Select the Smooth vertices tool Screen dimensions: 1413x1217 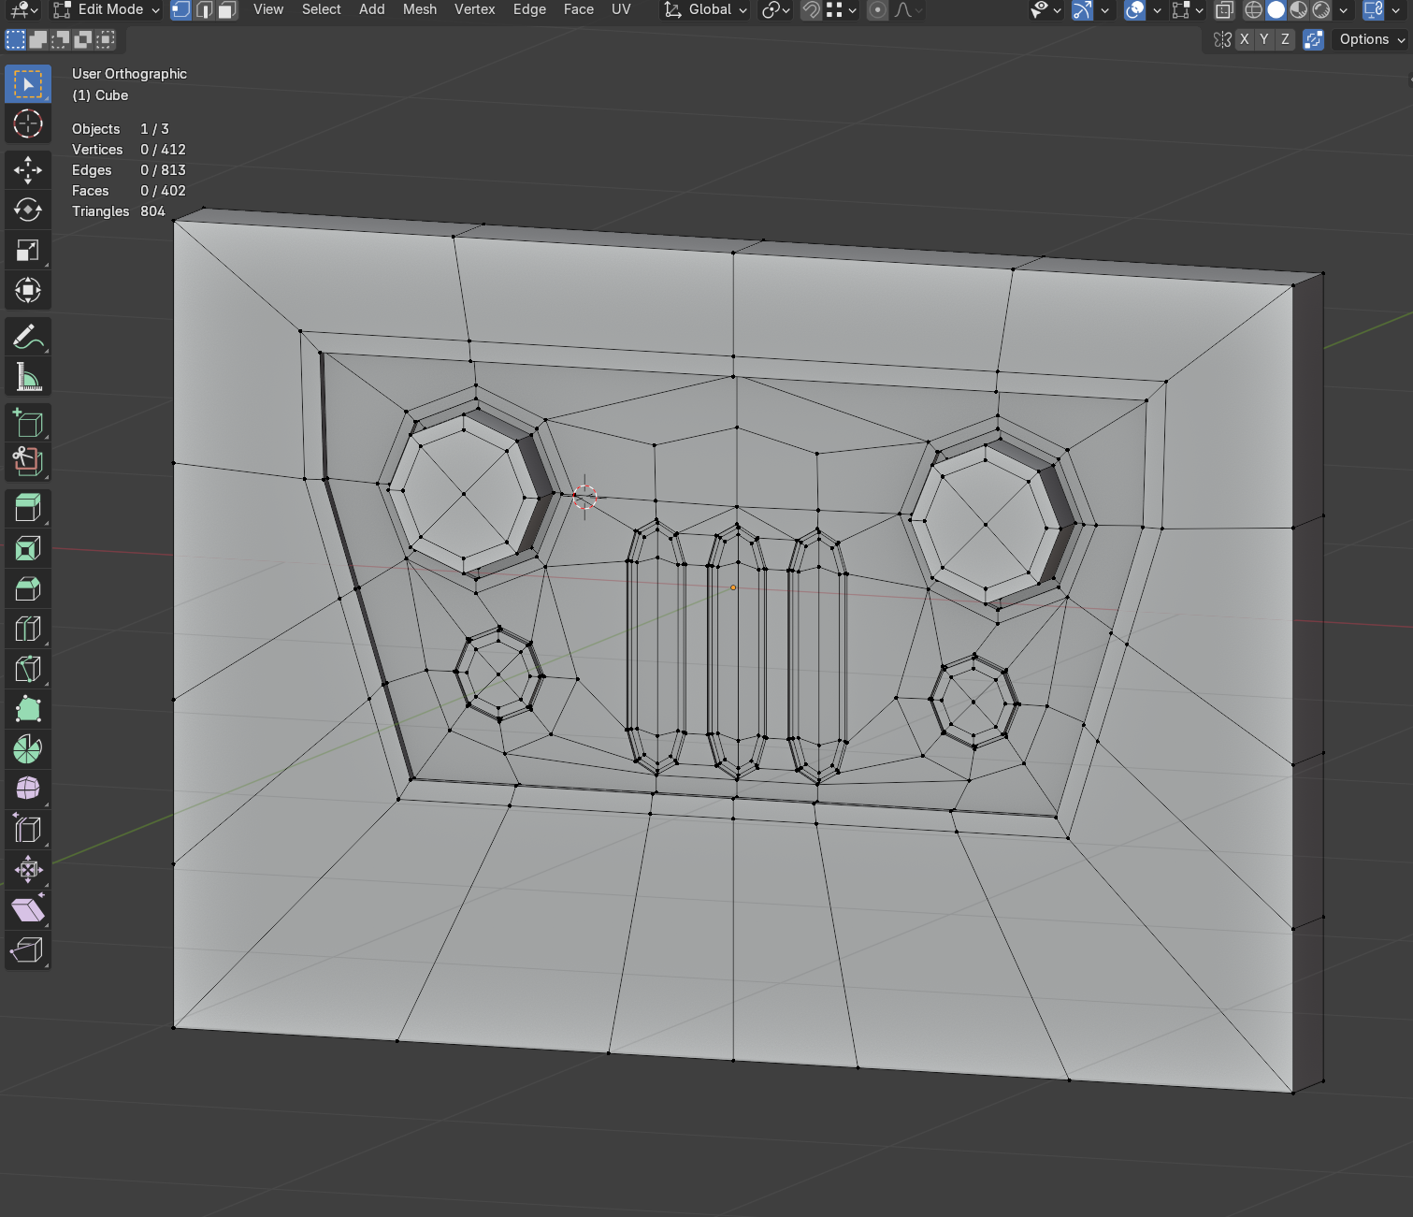click(28, 789)
